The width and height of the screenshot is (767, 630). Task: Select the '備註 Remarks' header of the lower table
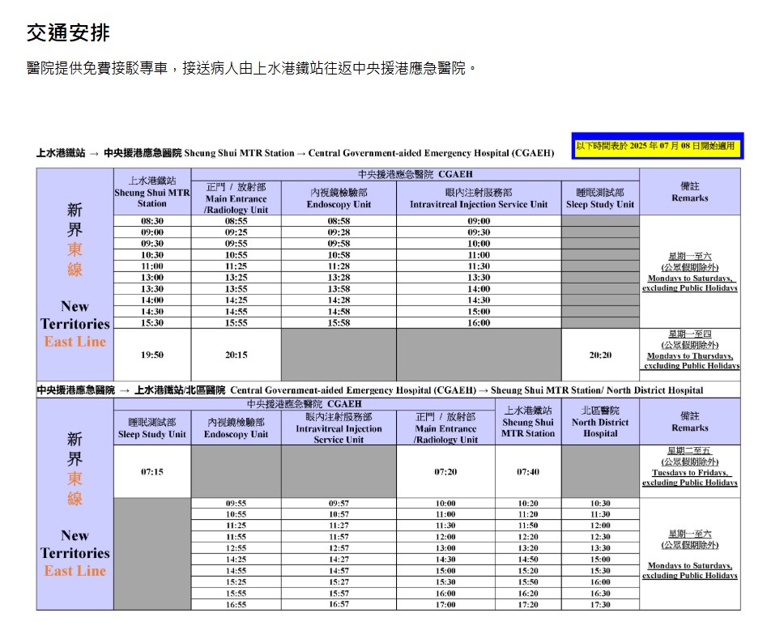(690, 422)
